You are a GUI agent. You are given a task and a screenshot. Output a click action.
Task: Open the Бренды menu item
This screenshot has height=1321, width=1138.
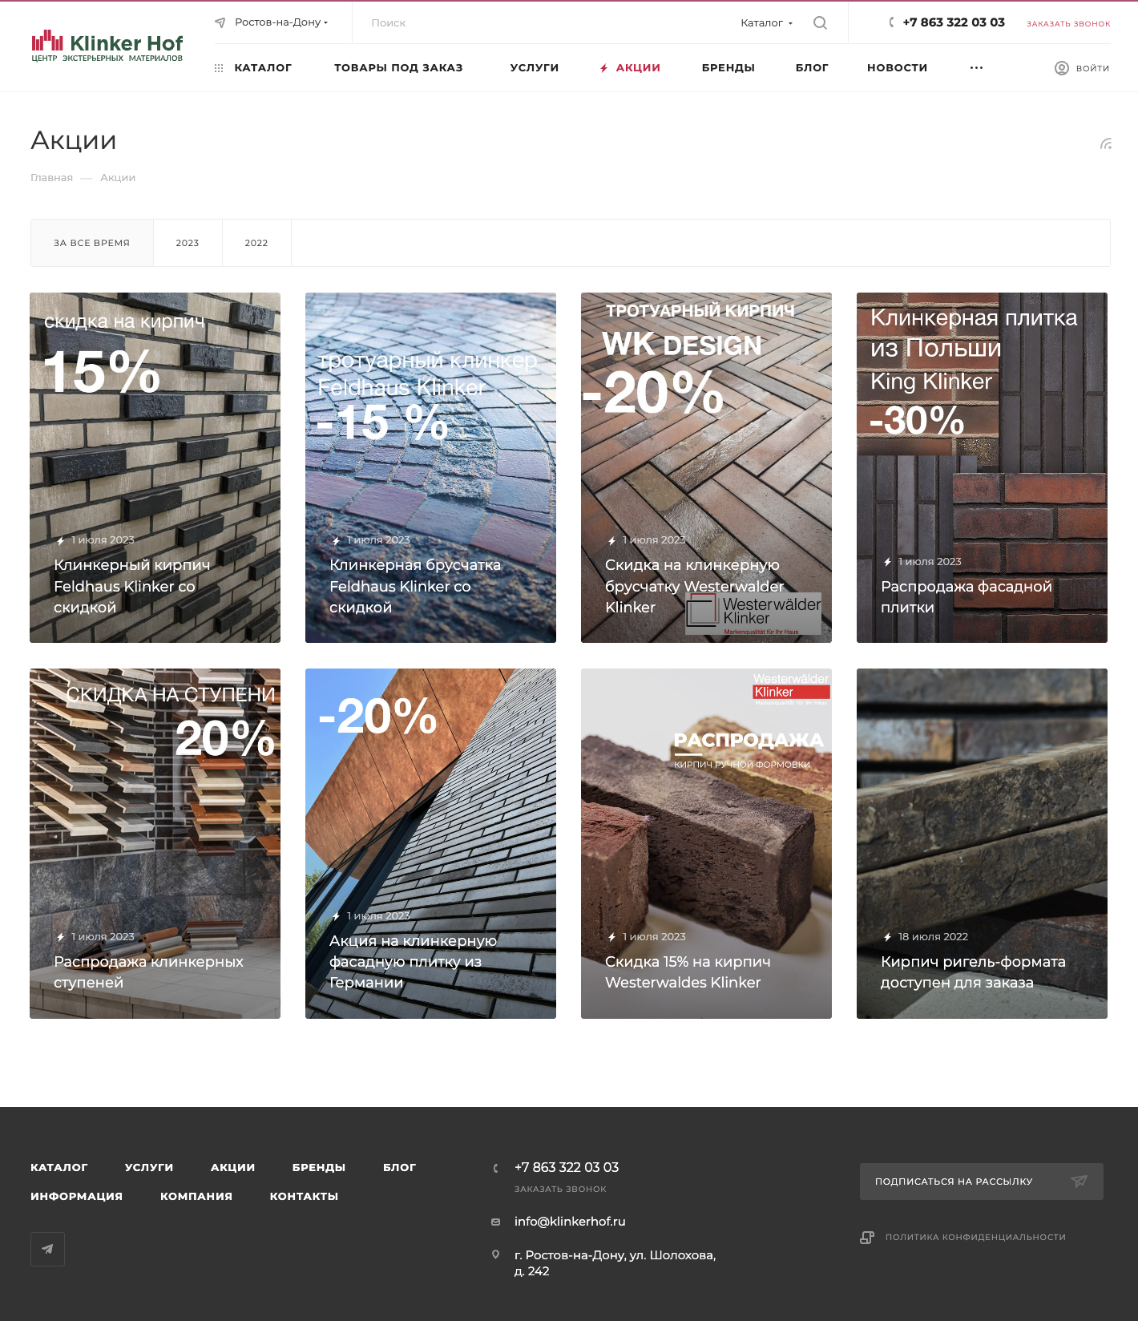pos(728,68)
